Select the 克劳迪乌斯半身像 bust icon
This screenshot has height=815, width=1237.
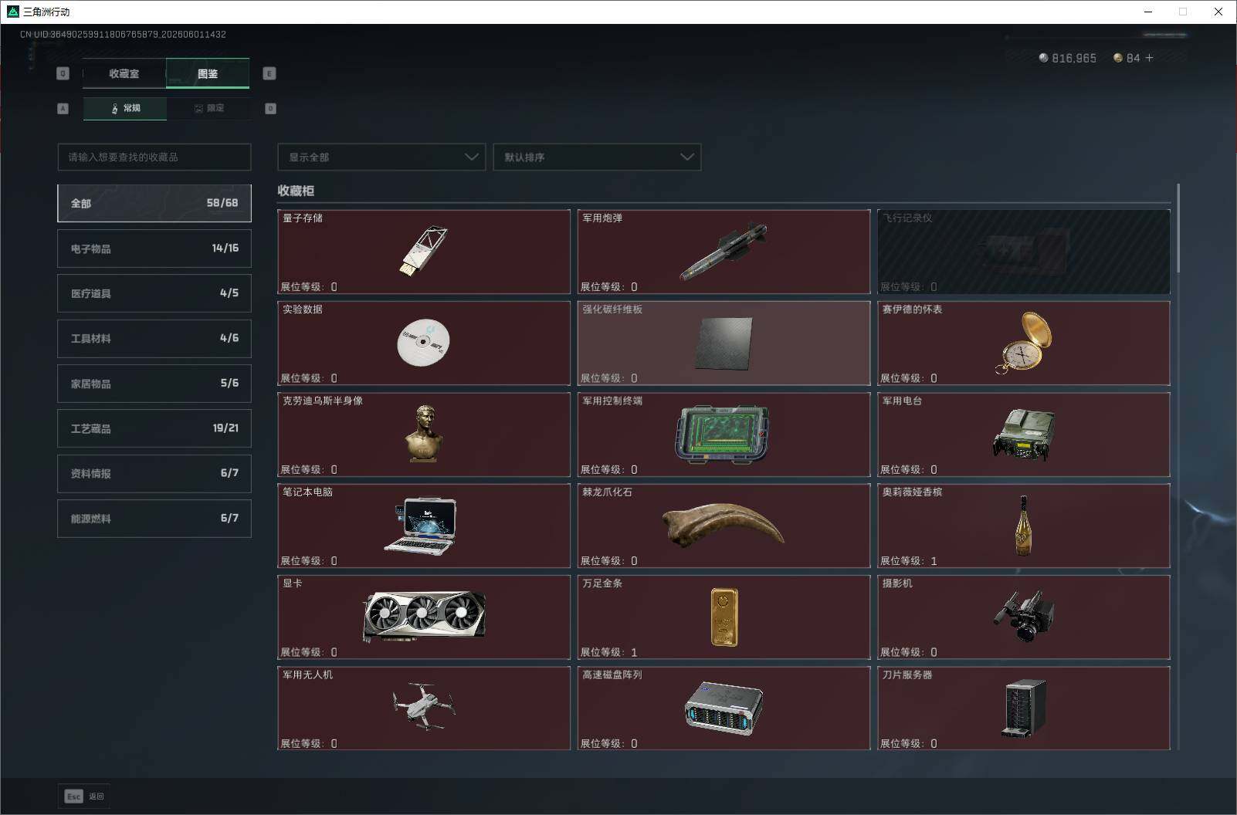pyautogui.click(x=424, y=433)
